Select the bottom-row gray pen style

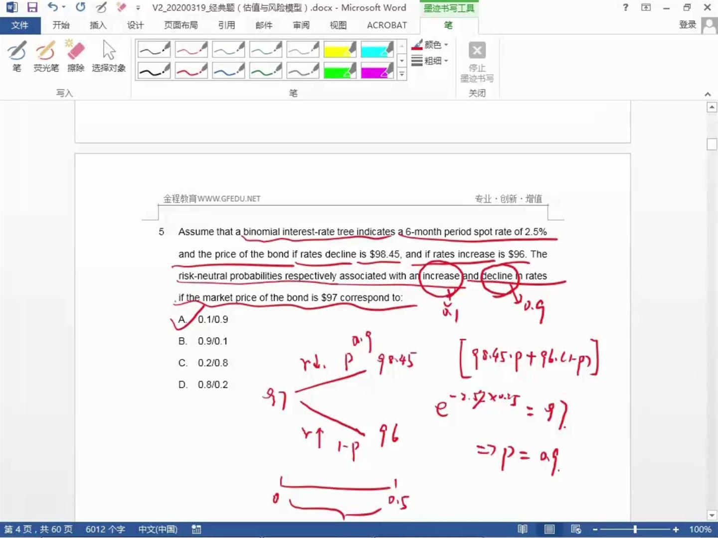303,71
